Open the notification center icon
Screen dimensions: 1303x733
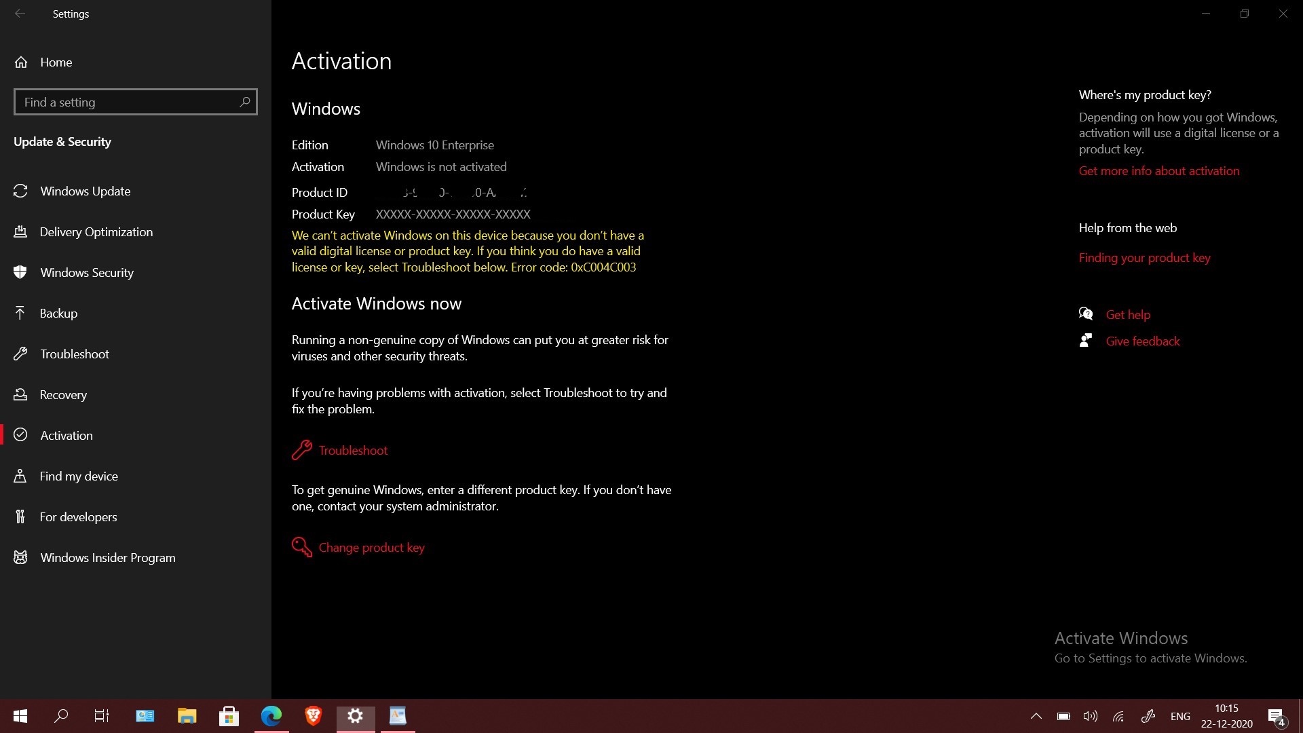click(1276, 717)
